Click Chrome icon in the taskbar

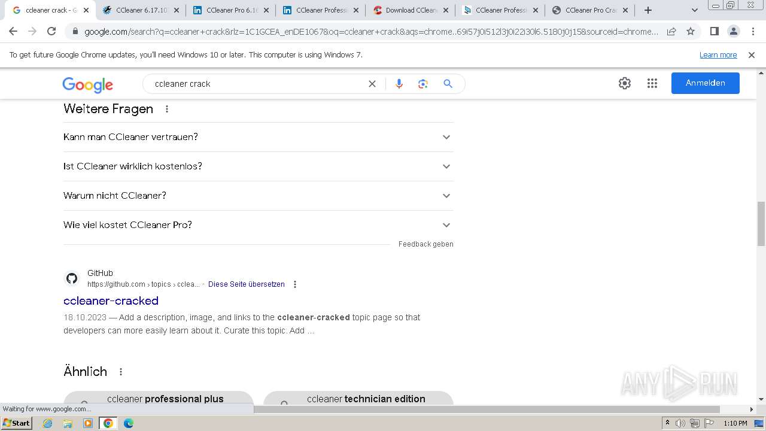tap(108, 423)
